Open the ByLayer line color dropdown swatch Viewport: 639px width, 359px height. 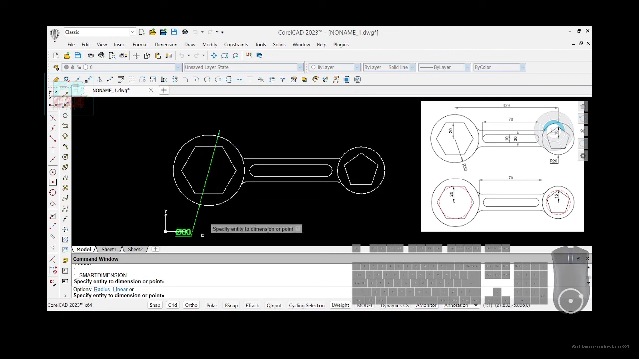(x=334, y=67)
